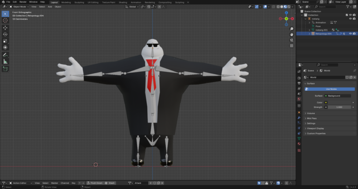Hide Retopology.004 using its eye icon
Viewport: 358px width, 189px height.
[x=350, y=34]
